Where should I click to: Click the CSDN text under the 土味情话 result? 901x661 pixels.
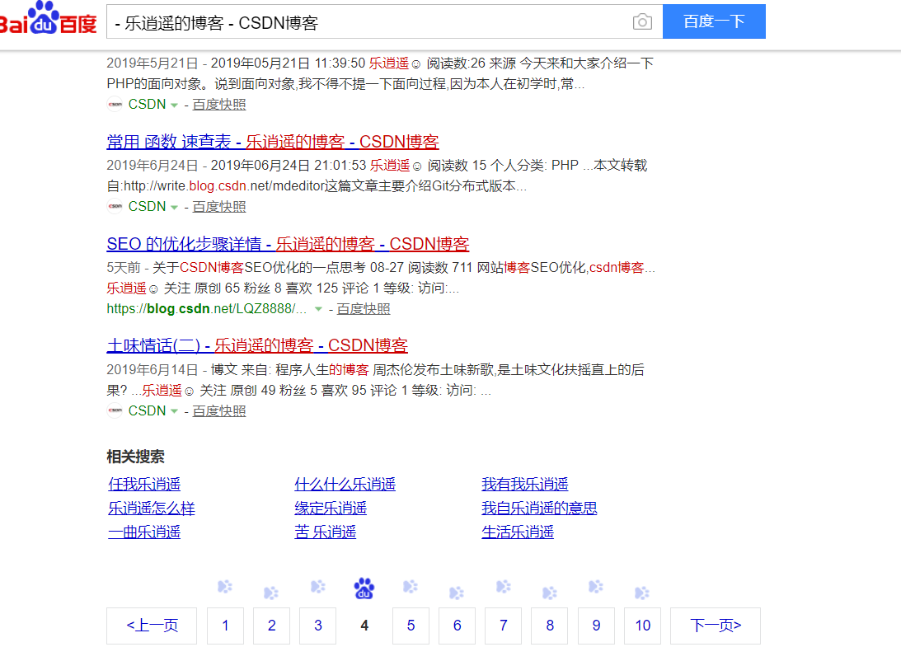[147, 410]
